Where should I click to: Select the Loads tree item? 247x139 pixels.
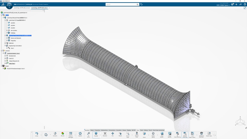[11, 58]
